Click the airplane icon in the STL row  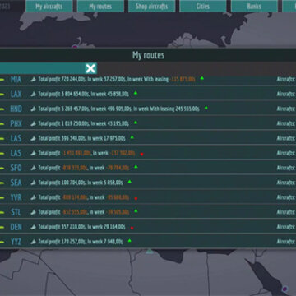33,212
